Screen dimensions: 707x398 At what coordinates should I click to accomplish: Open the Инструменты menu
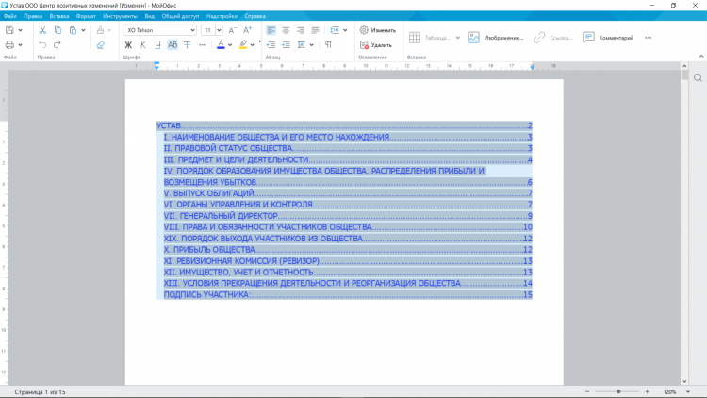coord(120,16)
